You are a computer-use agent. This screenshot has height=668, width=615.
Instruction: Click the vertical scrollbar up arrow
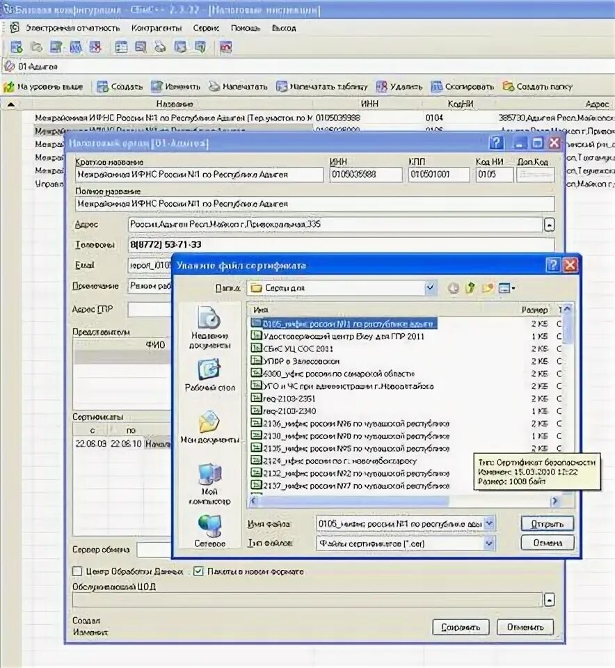tap(567, 308)
